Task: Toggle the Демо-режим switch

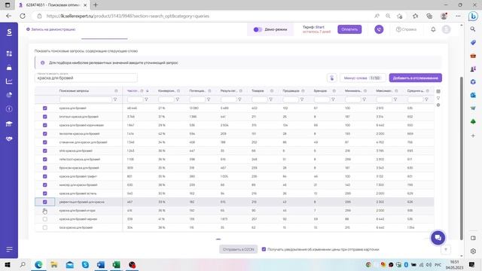Action: coord(258,29)
